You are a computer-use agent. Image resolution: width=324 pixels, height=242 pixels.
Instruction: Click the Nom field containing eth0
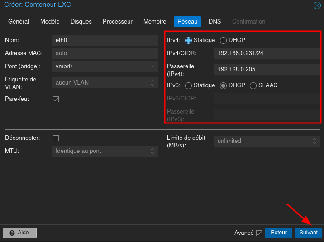pos(105,40)
